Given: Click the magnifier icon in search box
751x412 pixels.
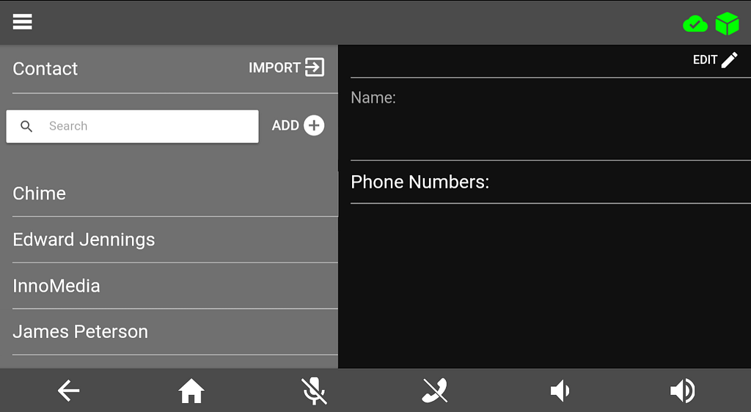Looking at the screenshot, I should tap(26, 126).
